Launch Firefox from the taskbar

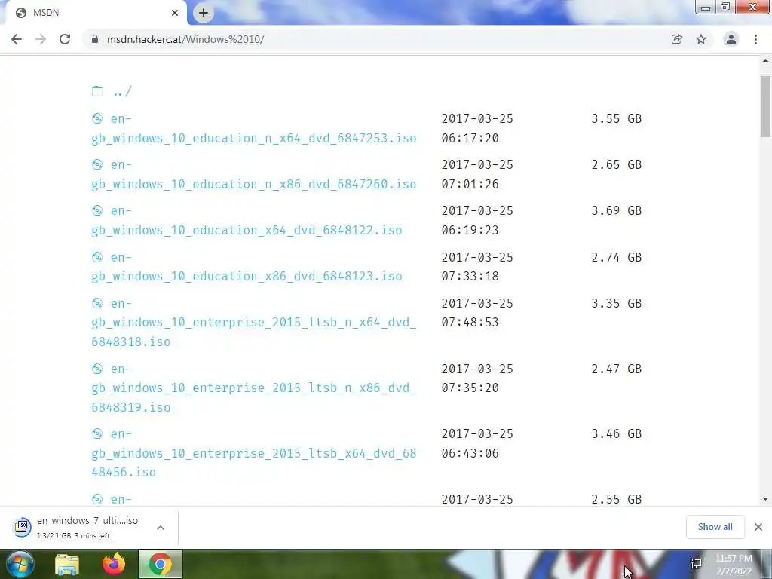[x=114, y=564]
